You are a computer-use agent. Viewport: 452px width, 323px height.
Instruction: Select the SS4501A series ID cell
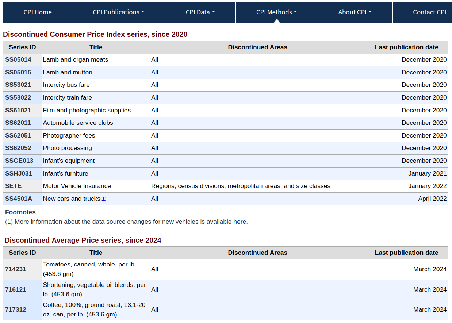(x=19, y=199)
